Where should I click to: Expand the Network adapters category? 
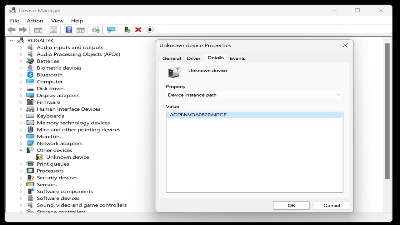pyautogui.click(x=21, y=143)
